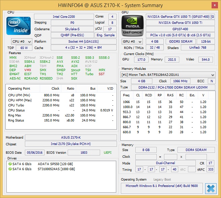Click the DDR4 SDRAM memory type field

(196, 150)
